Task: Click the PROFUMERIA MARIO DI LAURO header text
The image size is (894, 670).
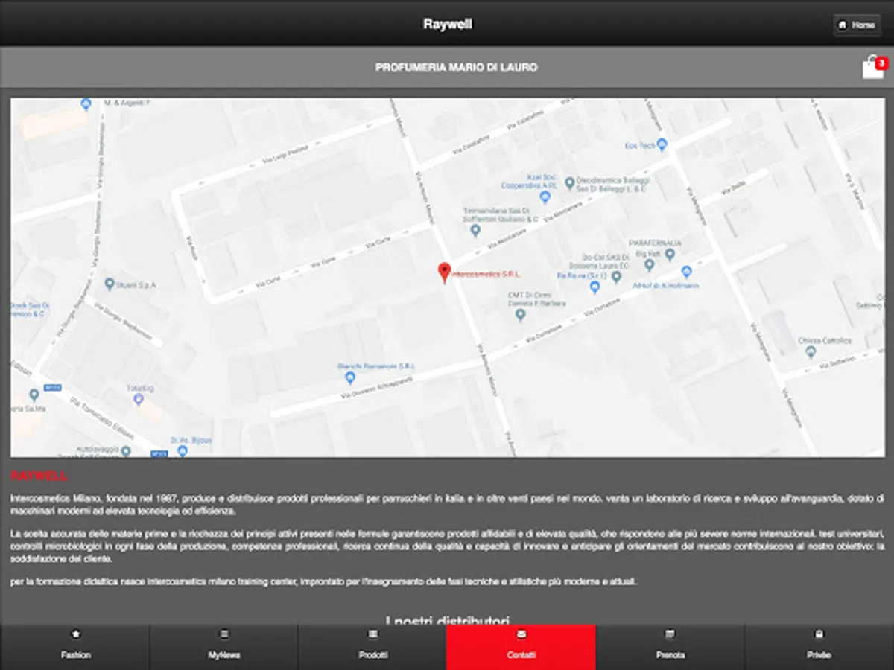Action: 456,68
